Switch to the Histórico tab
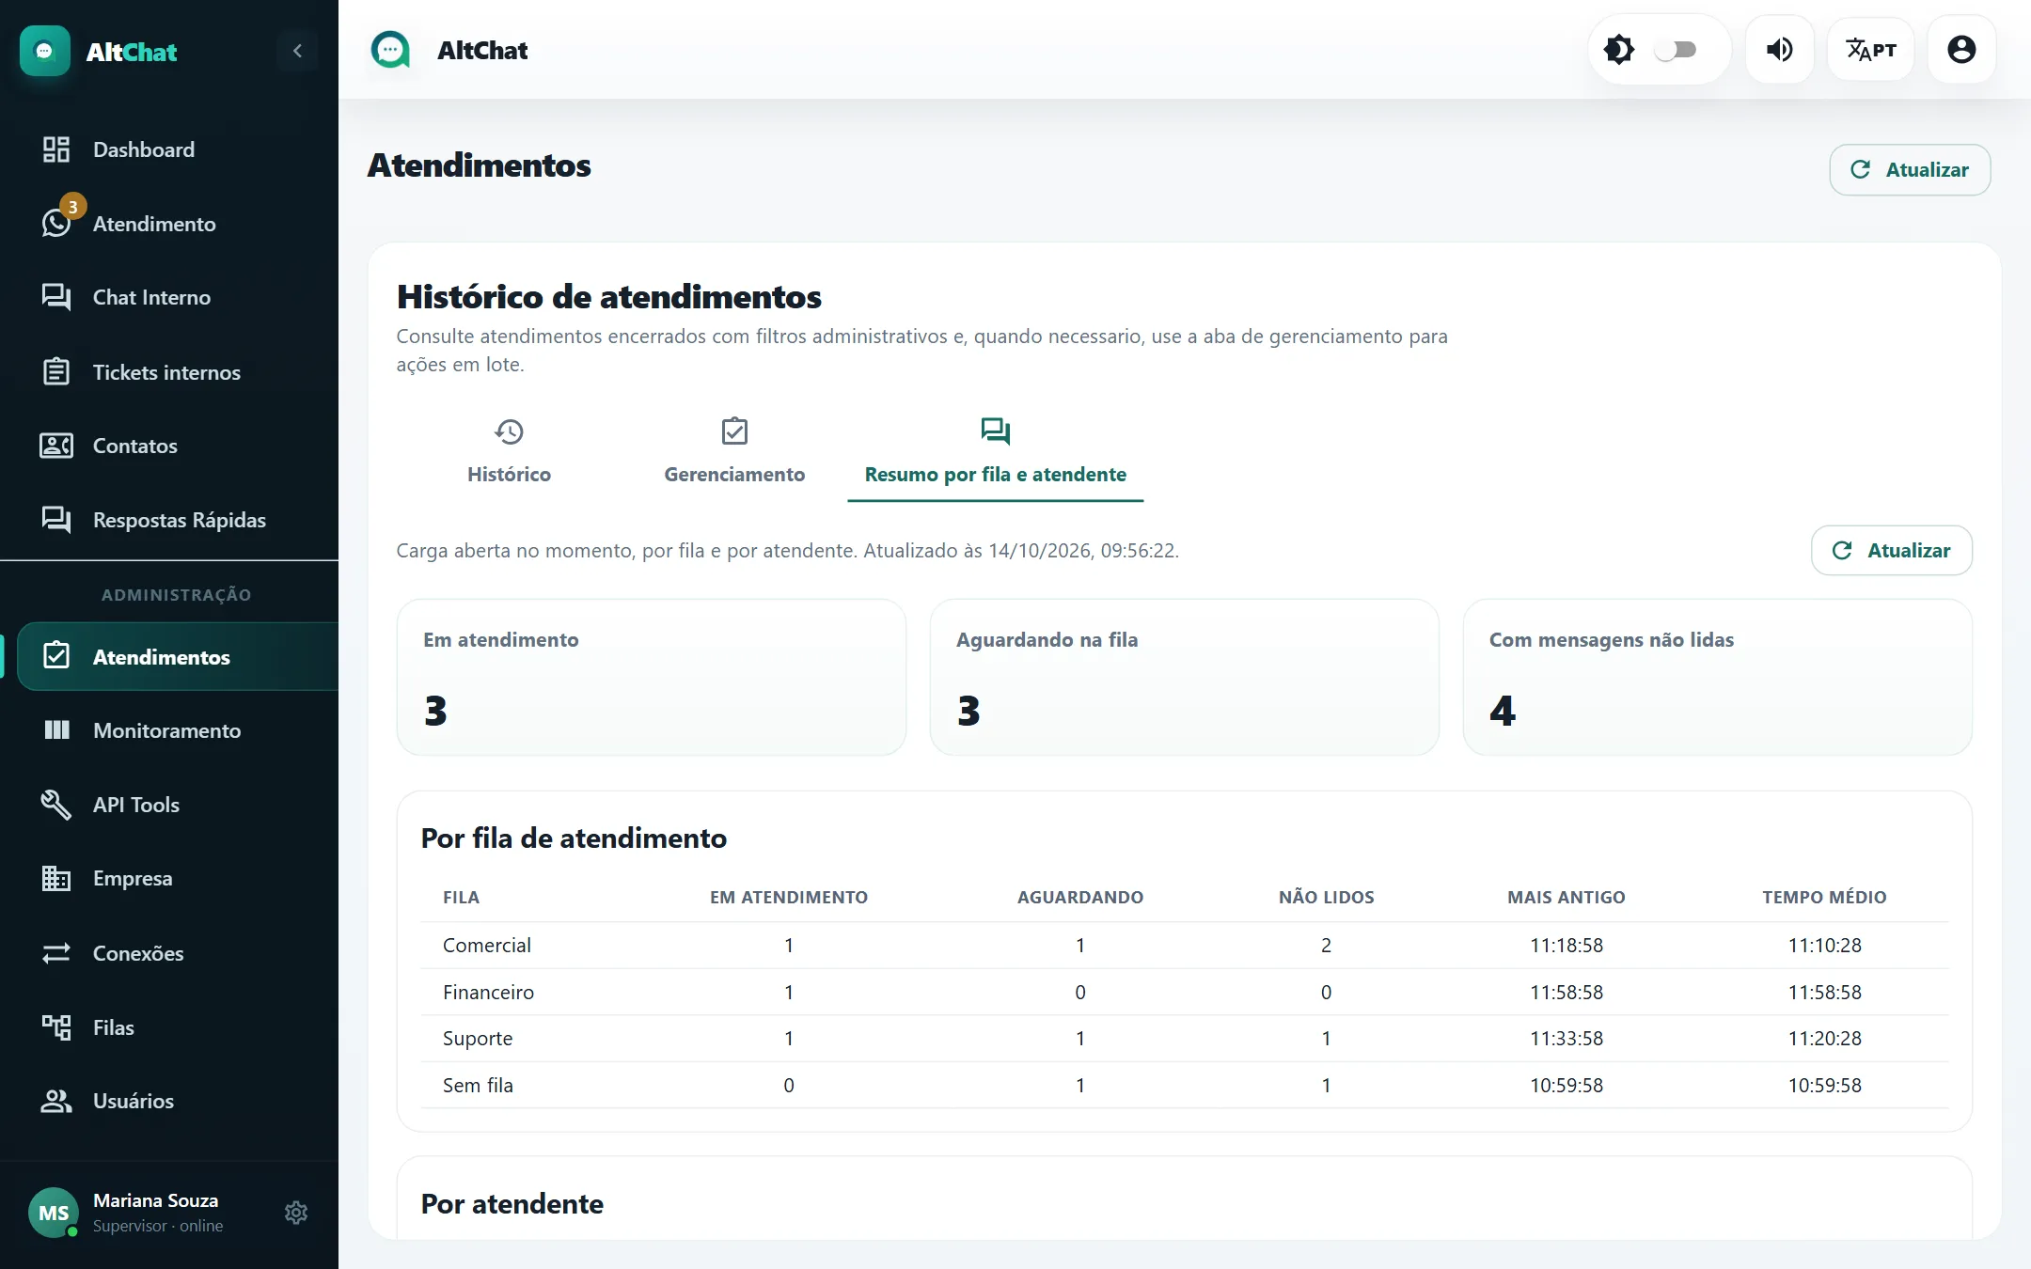 (x=509, y=452)
